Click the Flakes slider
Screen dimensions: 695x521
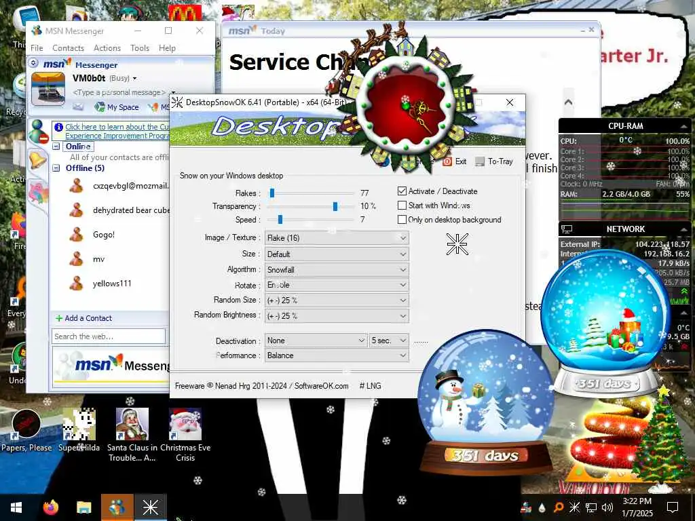(312, 193)
